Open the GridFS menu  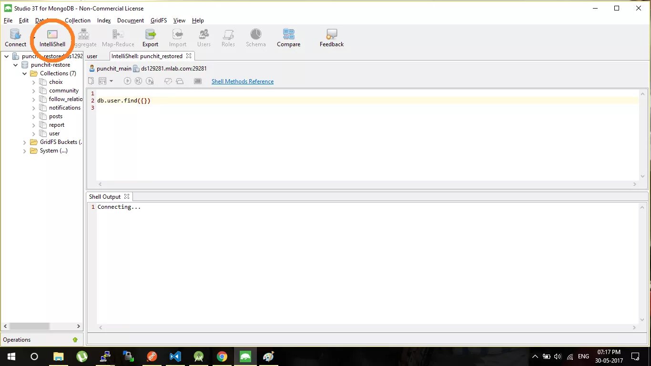159,20
